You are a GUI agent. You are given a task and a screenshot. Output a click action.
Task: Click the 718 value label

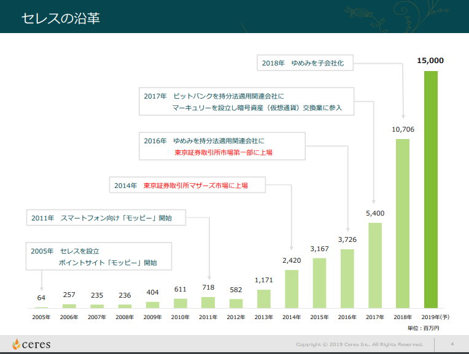[x=208, y=287]
